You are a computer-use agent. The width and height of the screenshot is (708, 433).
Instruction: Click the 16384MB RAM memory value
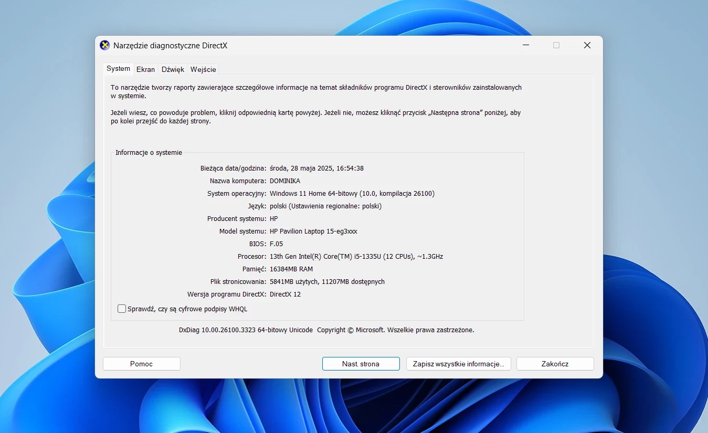pyautogui.click(x=291, y=269)
